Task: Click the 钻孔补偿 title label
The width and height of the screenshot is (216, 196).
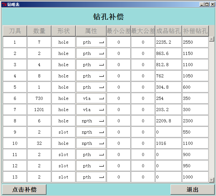Action: click(x=108, y=17)
